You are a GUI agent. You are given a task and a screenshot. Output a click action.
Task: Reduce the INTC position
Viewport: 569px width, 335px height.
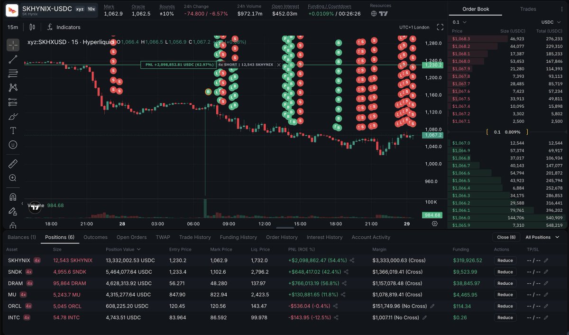(x=505, y=317)
